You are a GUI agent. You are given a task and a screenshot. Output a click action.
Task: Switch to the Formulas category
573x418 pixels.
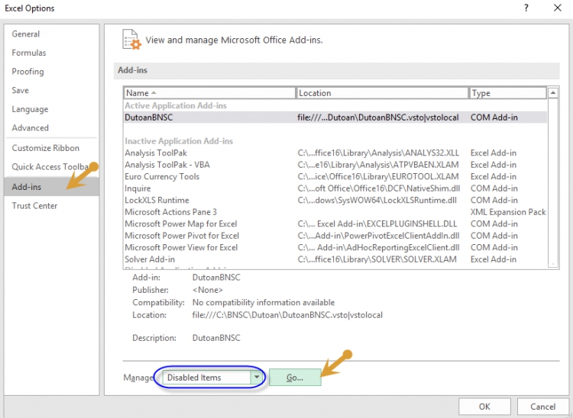(29, 53)
